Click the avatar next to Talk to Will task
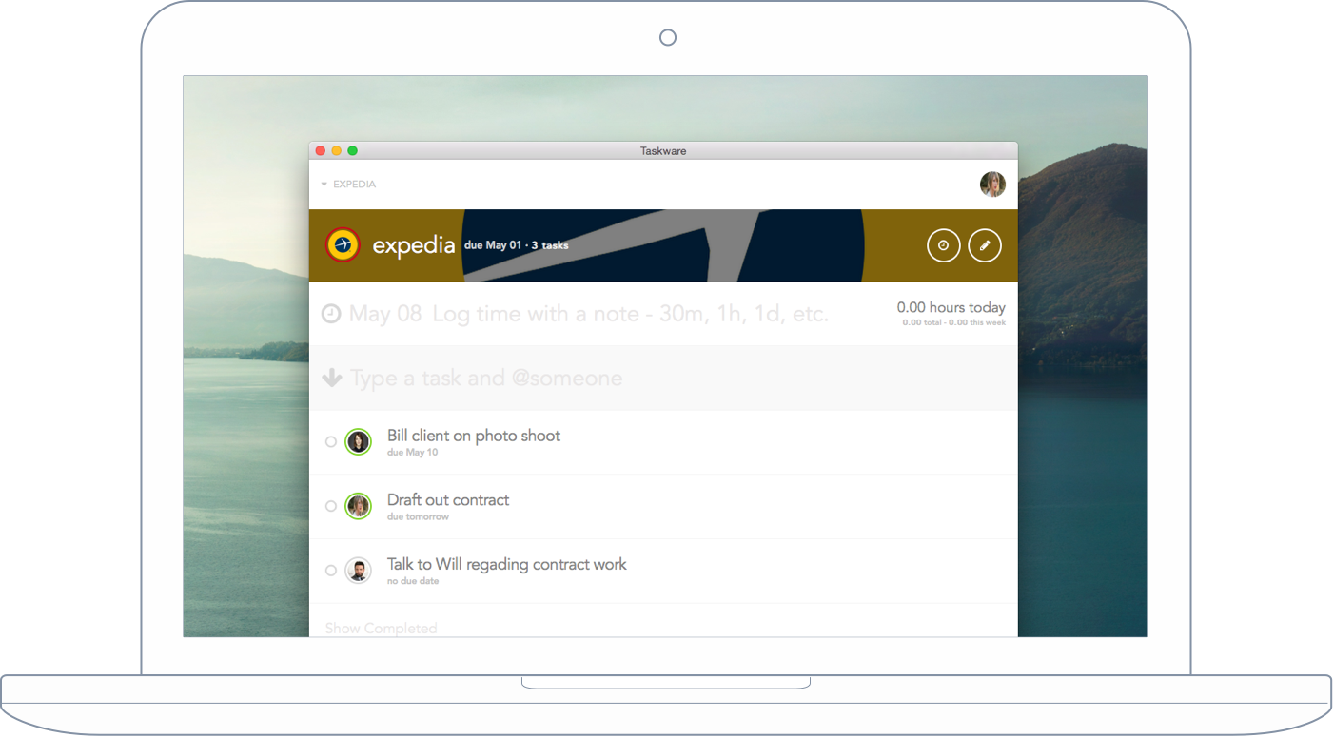Image resolution: width=1334 pixels, height=738 pixels. (359, 570)
